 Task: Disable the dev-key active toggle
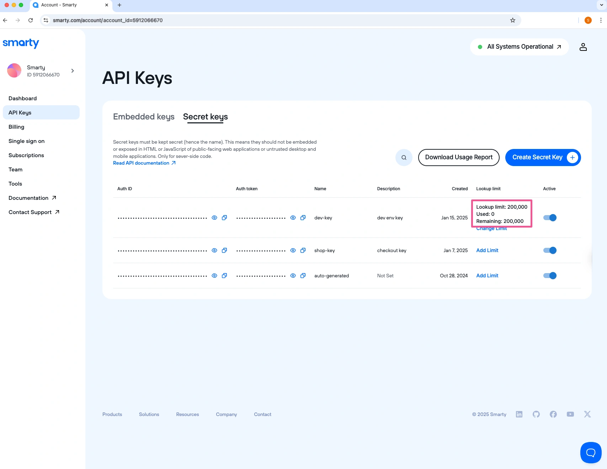click(x=550, y=217)
